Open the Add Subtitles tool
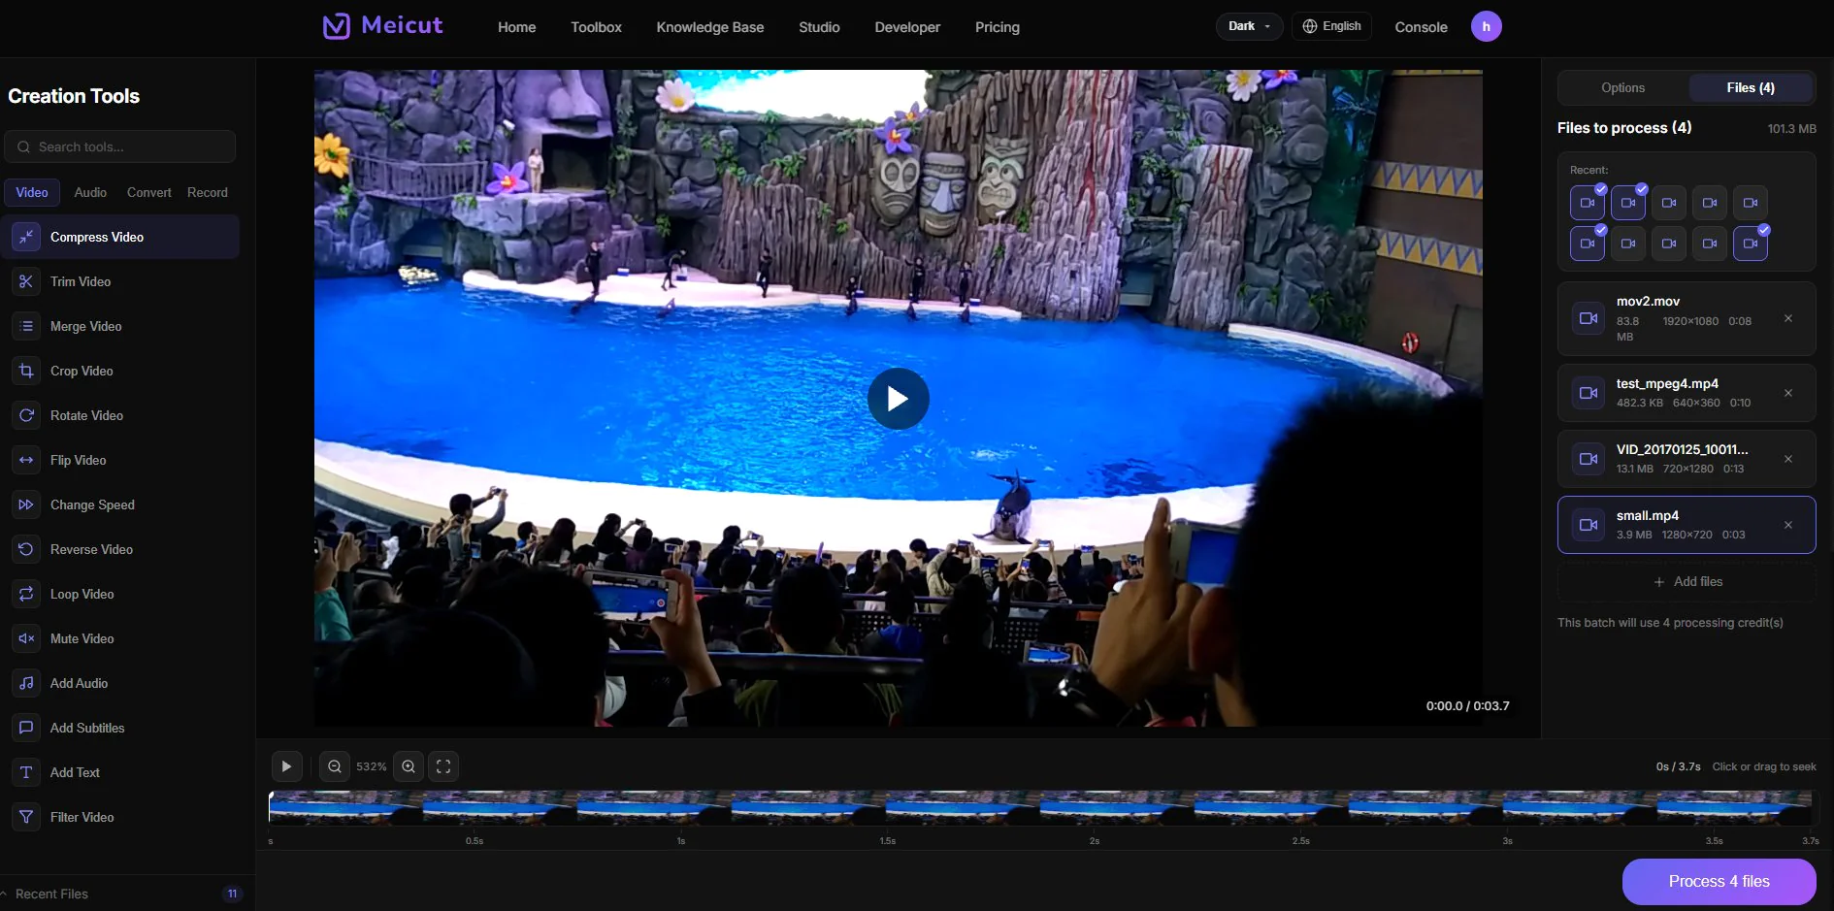The image size is (1834, 911). click(x=120, y=728)
